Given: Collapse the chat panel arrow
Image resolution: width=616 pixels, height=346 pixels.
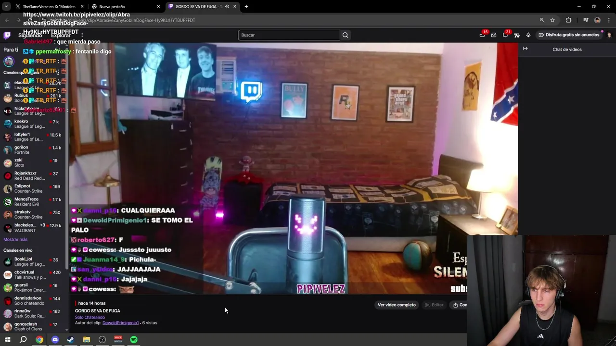Looking at the screenshot, I should point(525,49).
